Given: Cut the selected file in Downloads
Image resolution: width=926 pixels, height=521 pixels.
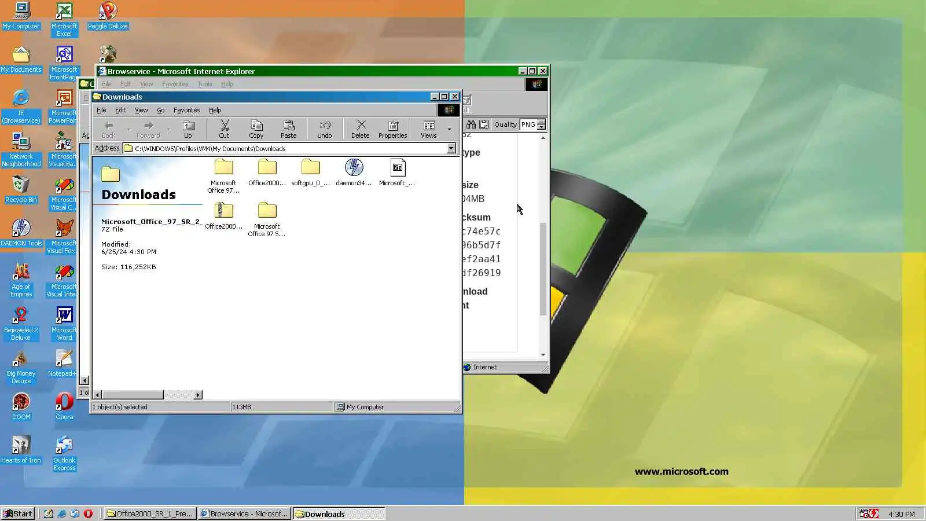Looking at the screenshot, I should (x=224, y=129).
